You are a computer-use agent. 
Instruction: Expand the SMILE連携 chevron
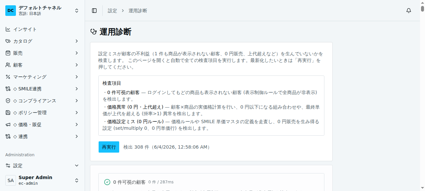(x=77, y=89)
